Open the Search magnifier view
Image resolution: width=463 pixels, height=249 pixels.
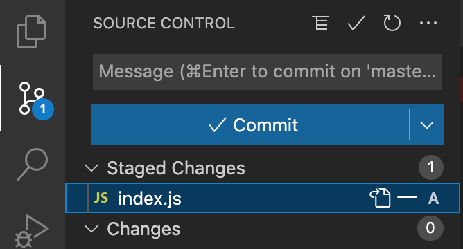(32, 165)
